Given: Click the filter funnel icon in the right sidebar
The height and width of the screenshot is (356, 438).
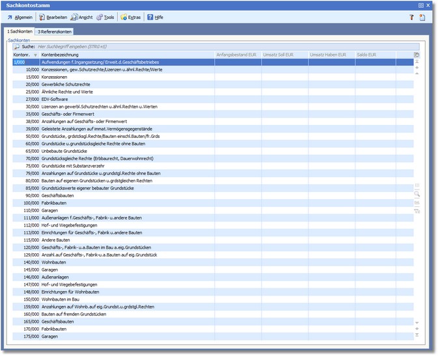Looking at the screenshot, I should tap(417, 211).
